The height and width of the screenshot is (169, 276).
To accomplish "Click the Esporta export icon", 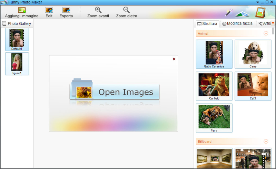I will [66, 11].
